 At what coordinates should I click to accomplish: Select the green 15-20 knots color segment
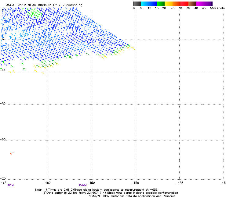coord(161,4)
